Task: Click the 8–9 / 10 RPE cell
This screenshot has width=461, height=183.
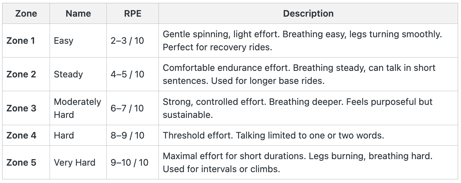Action: click(127, 135)
